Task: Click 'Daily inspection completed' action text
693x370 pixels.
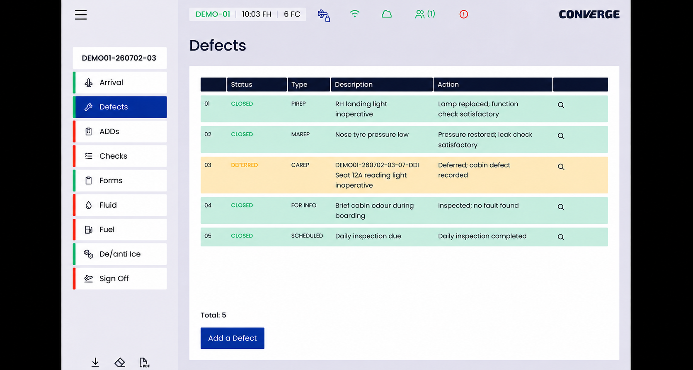Action: click(x=482, y=236)
